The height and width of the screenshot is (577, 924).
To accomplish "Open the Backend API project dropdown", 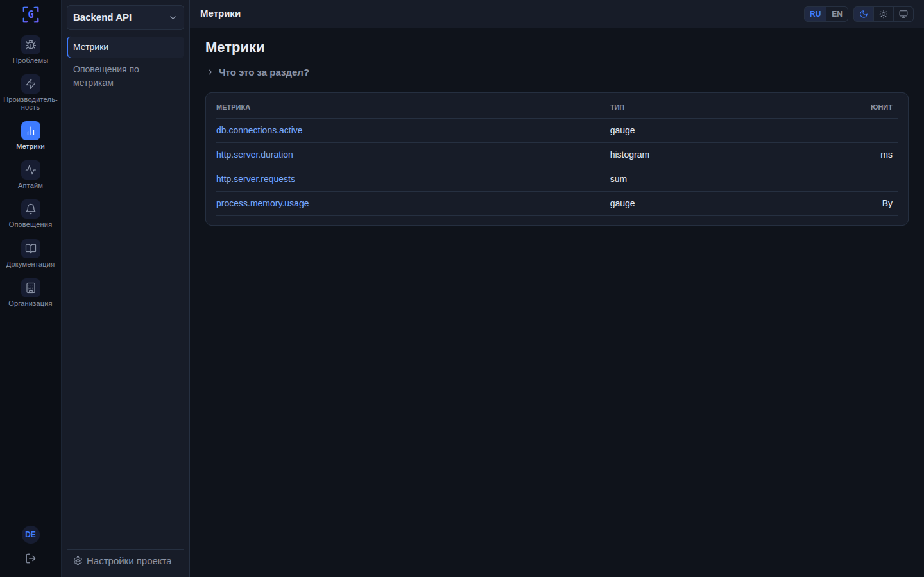I will (125, 17).
